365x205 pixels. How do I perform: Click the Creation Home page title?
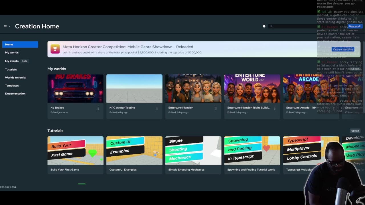coord(37,26)
